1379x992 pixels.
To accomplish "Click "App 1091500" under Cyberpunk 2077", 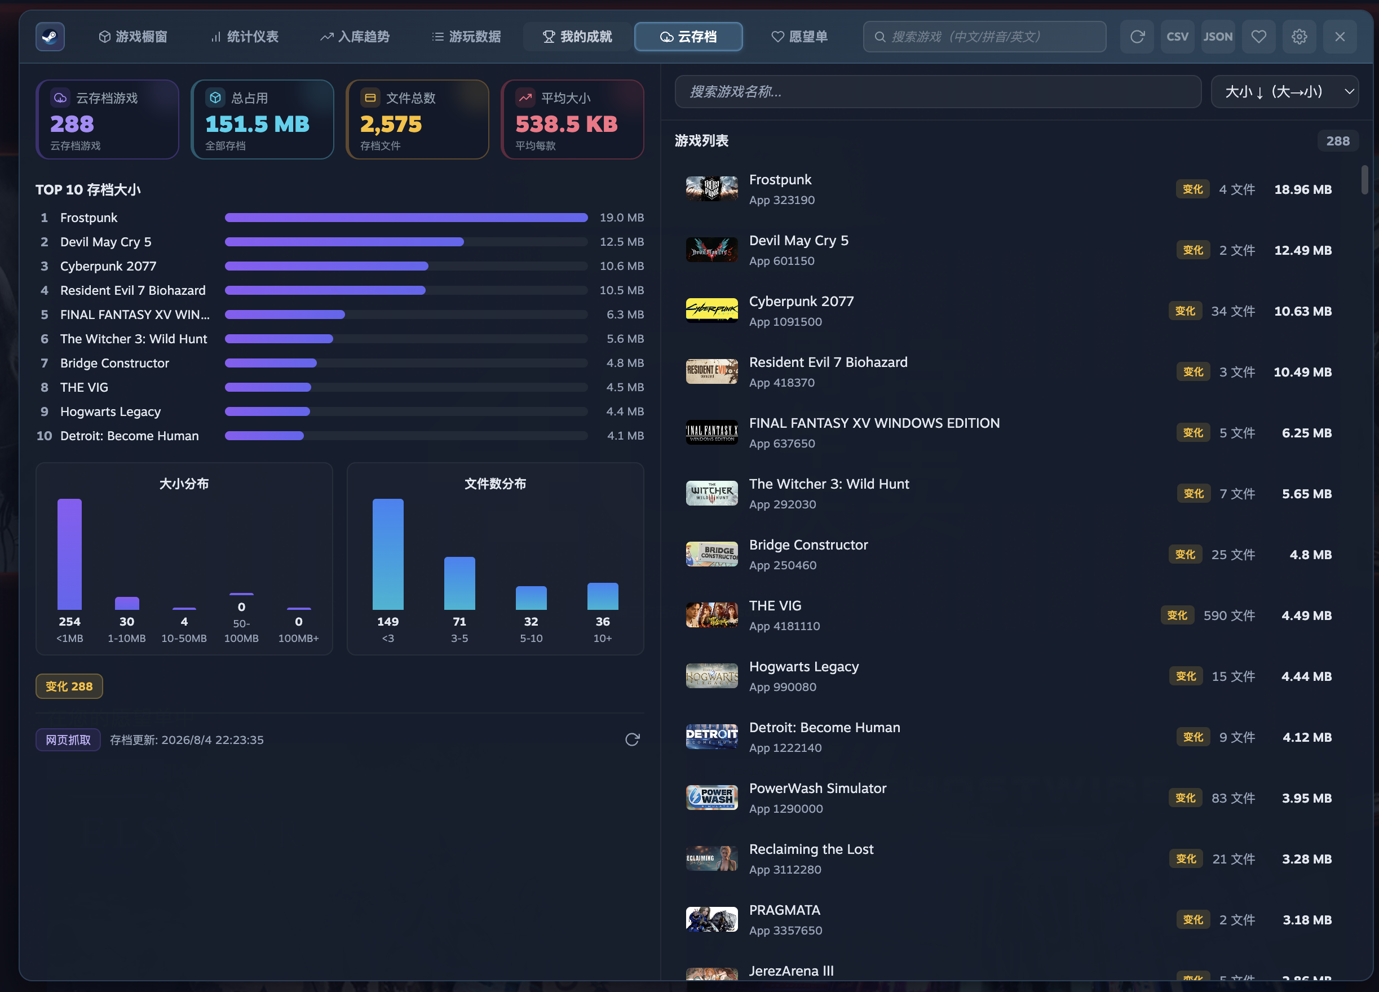I will point(785,321).
